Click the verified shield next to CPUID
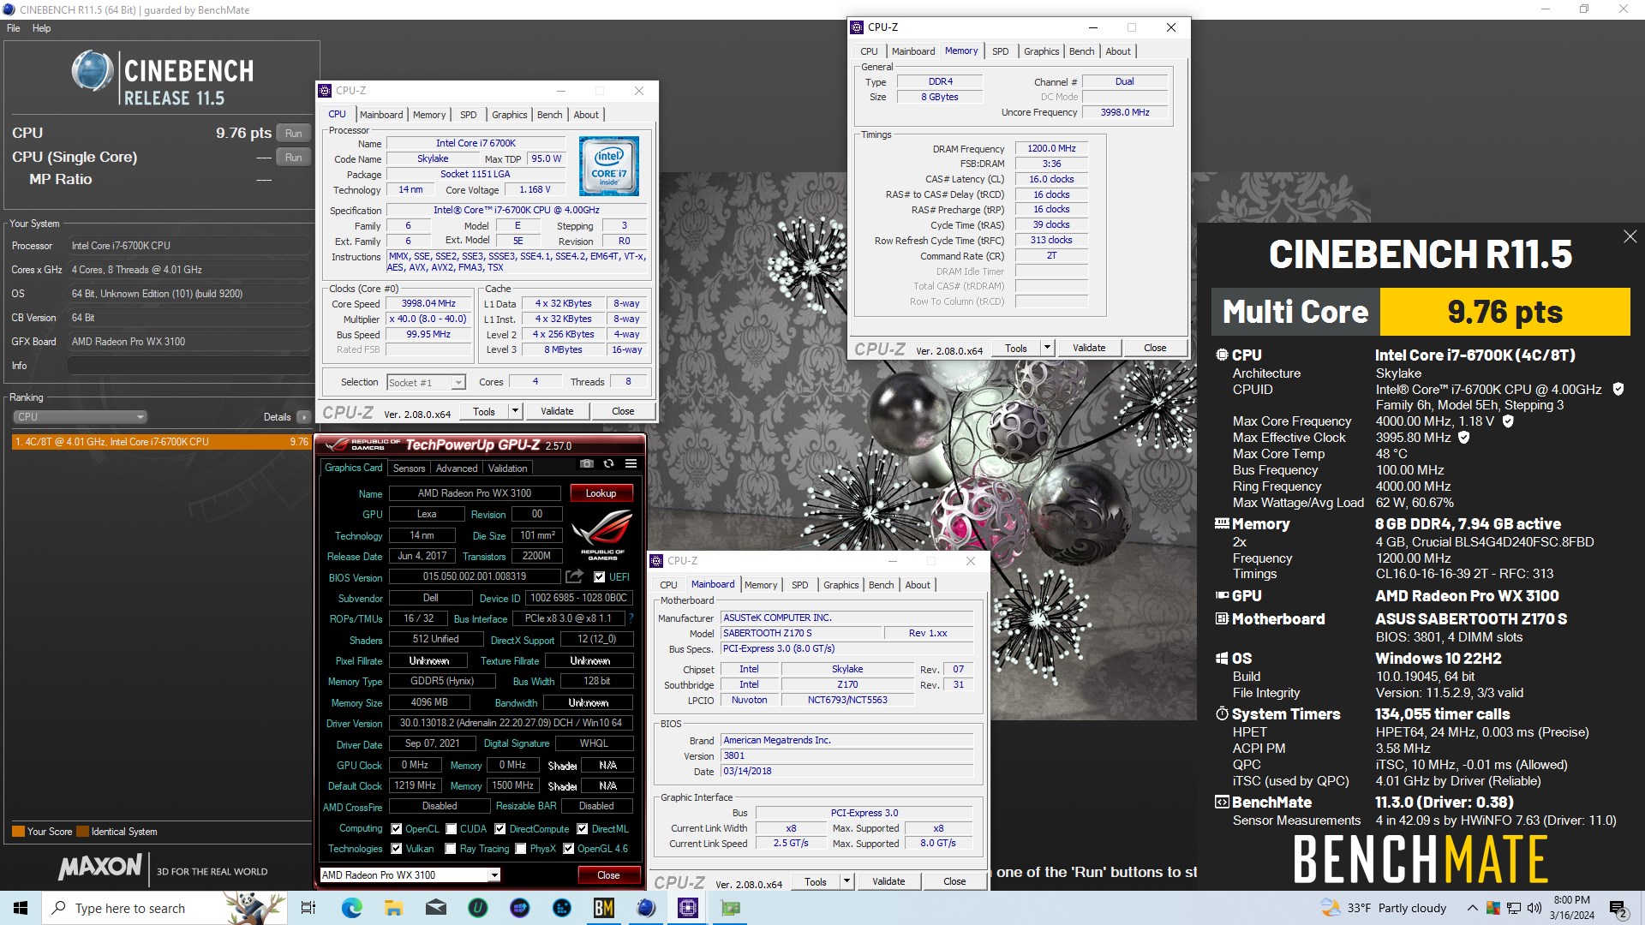This screenshot has height=925, width=1645. coord(1618,389)
